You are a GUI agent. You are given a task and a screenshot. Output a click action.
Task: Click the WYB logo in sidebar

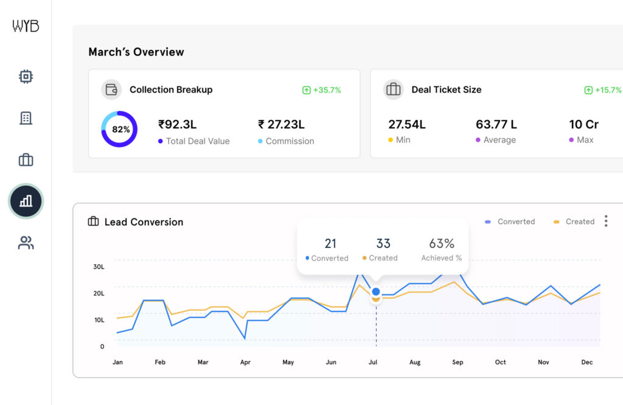tap(26, 26)
